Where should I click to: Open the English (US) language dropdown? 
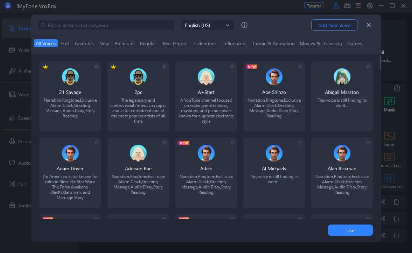207,25
